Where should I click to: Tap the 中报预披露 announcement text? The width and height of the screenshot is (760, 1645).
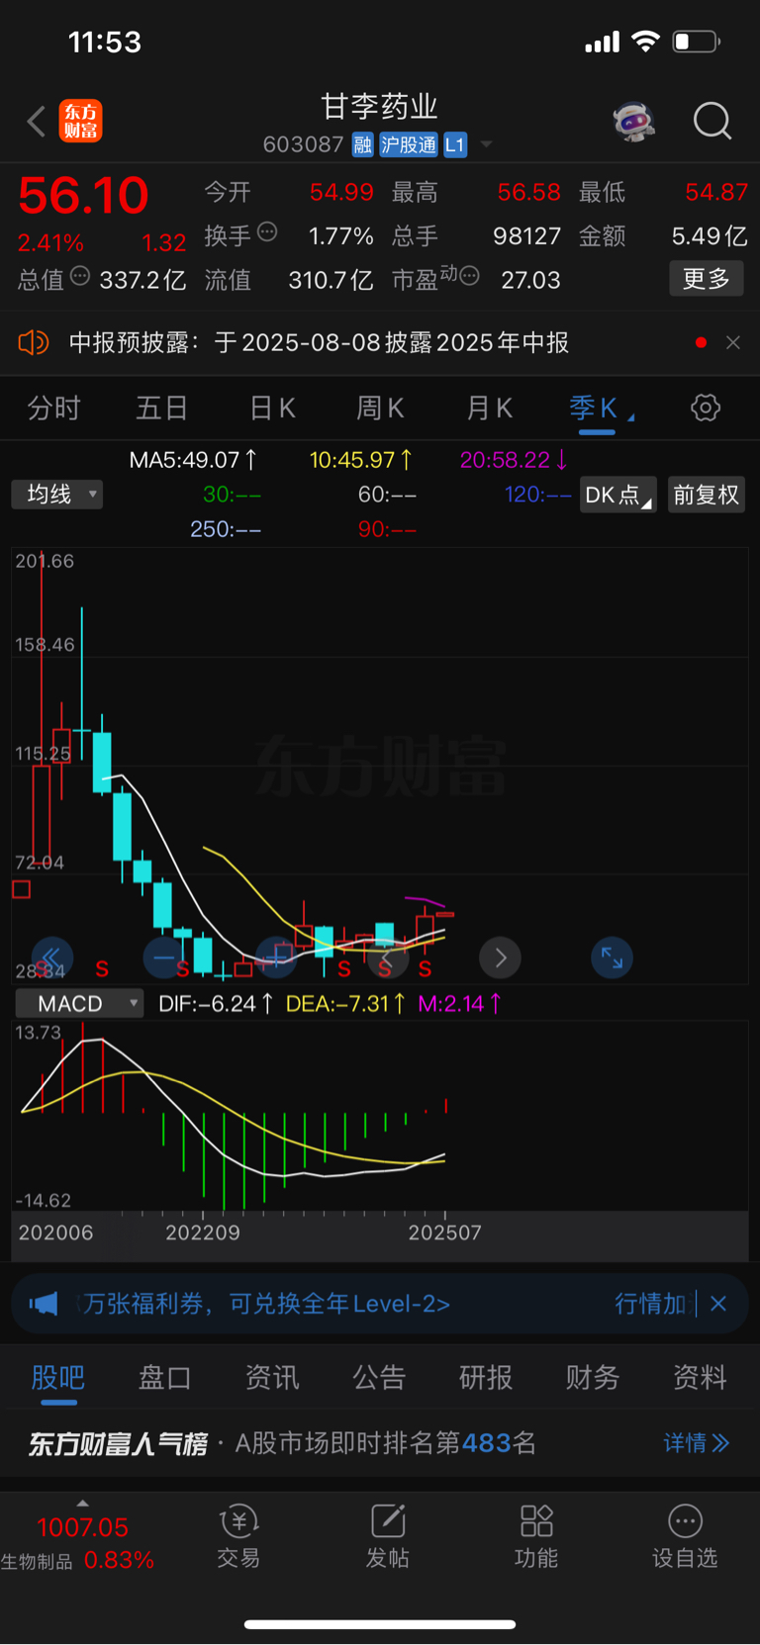(x=319, y=342)
